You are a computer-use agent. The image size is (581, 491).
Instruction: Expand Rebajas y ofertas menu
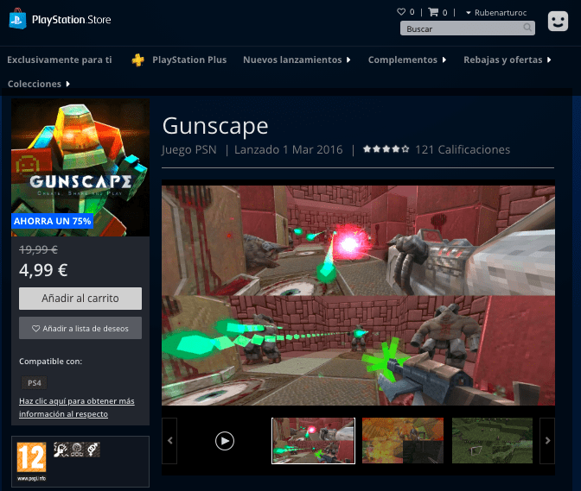pos(508,60)
